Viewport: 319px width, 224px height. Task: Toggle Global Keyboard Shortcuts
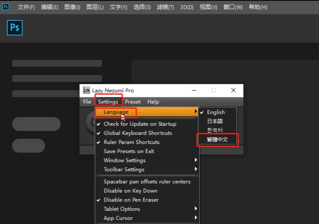[147, 133]
